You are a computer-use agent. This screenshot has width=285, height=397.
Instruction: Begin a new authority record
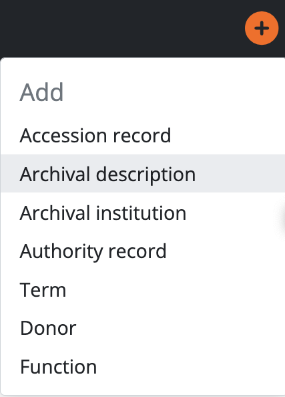coord(143,251)
